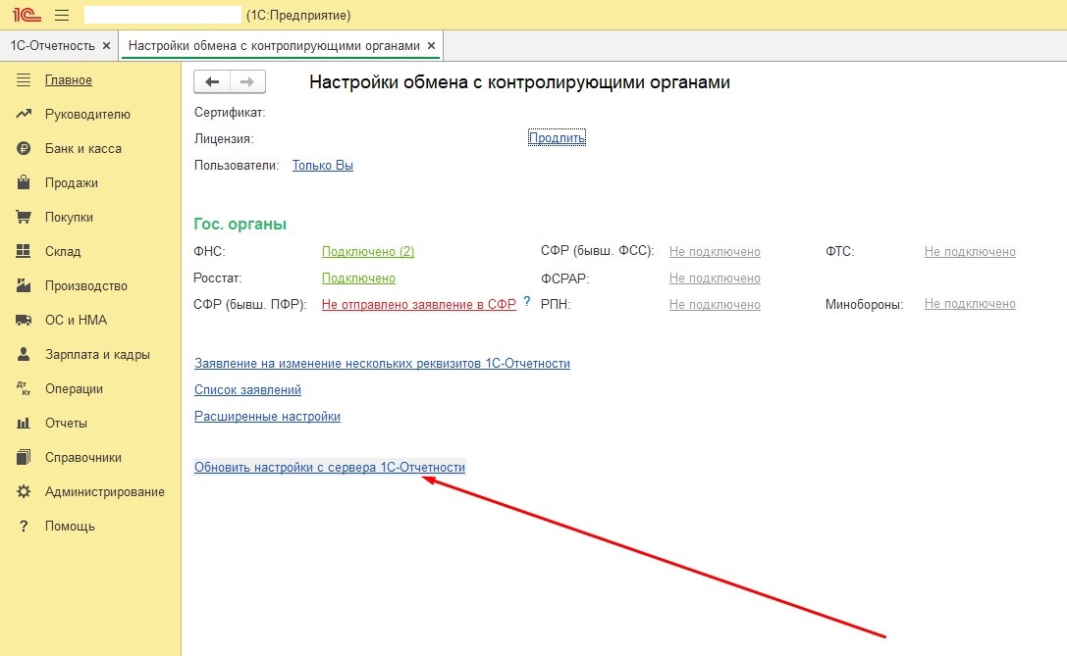Click the Главное sidebar menu icon
Image resolution: width=1067 pixels, height=656 pixels.
pyautogui.click(x=24, y=79)
